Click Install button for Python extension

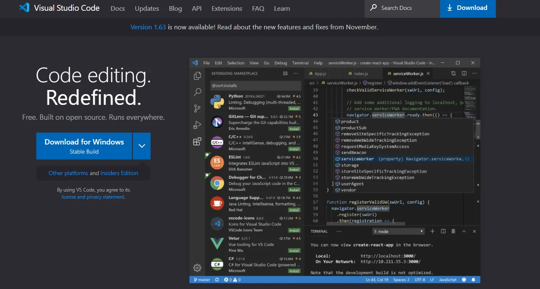click(x=294, y=108)
